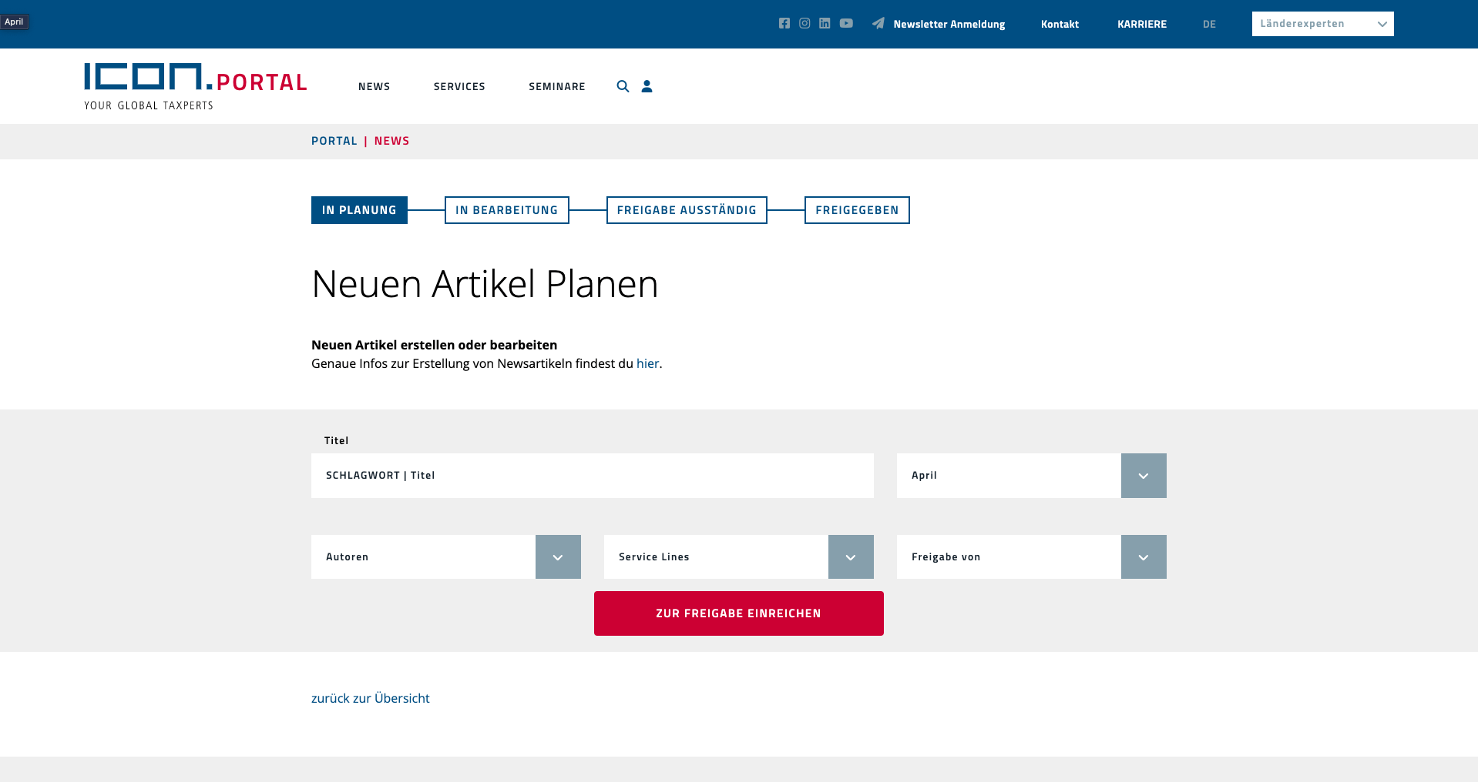
Task: Open the LinkedIn social icon
Action: [825, 23]
